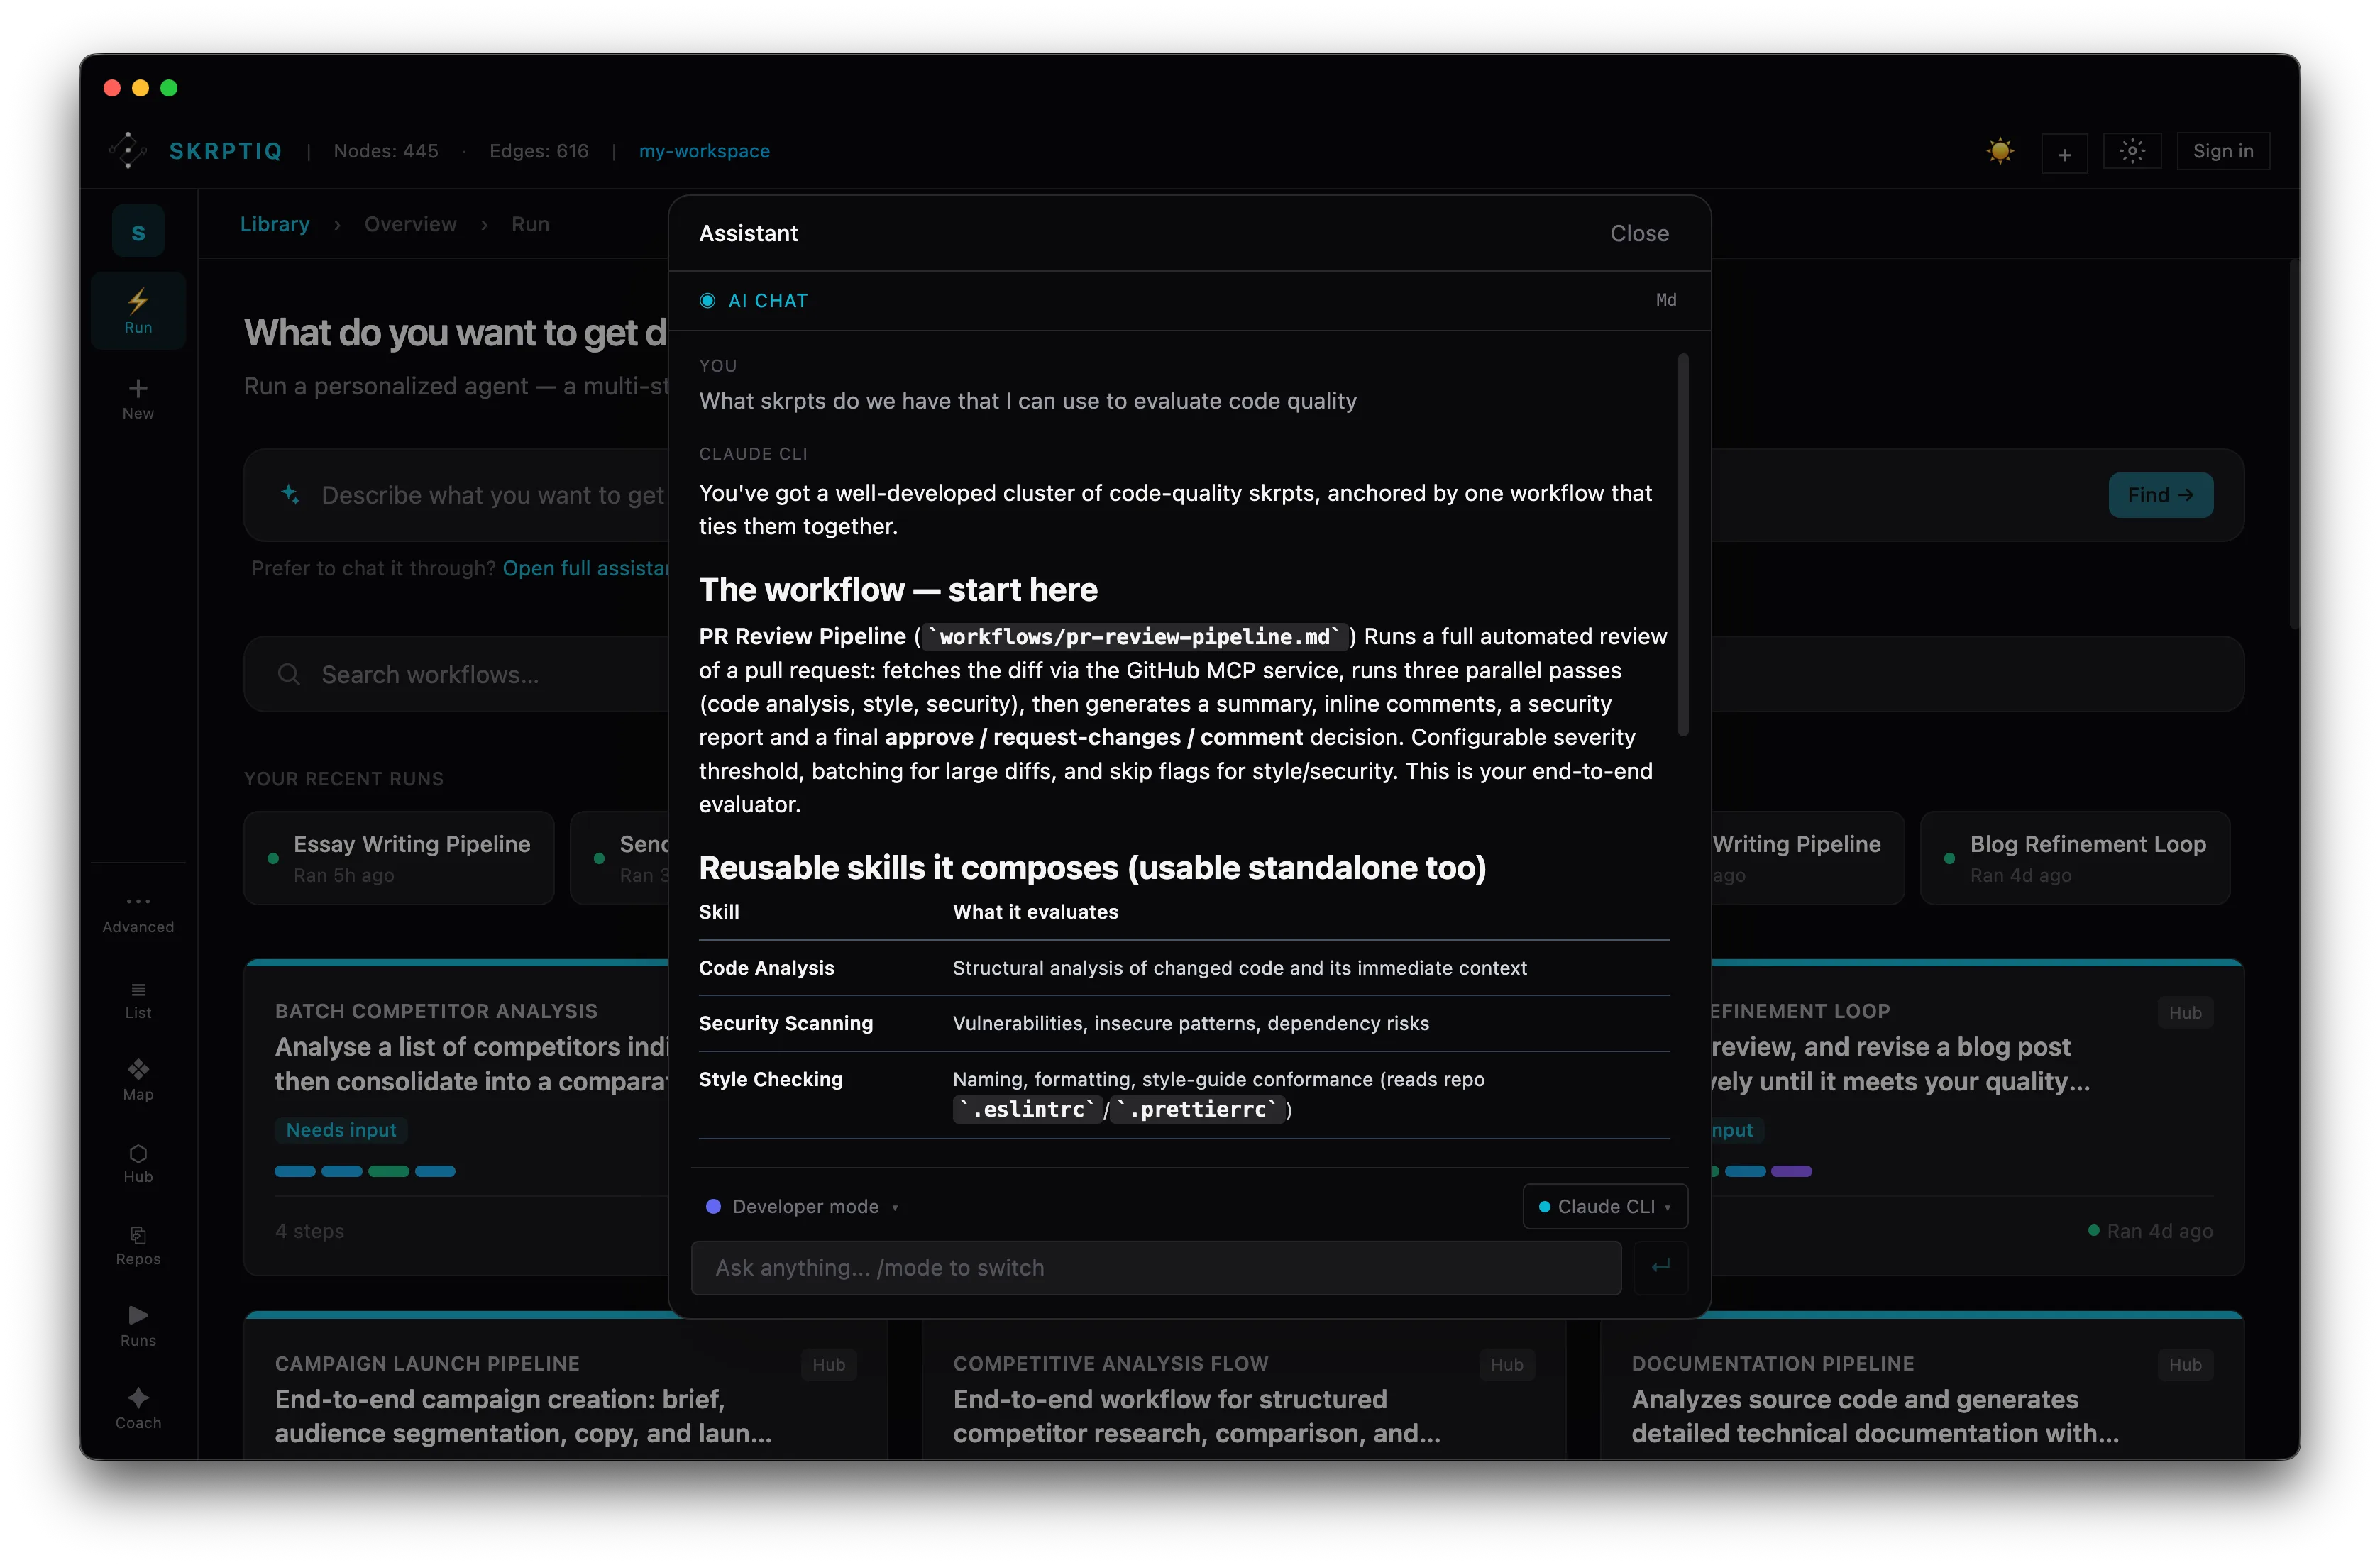Open Coach sparkle sidebar item
The width and height of the screenshot is (2380, 1565).
tap(138, 1408)
